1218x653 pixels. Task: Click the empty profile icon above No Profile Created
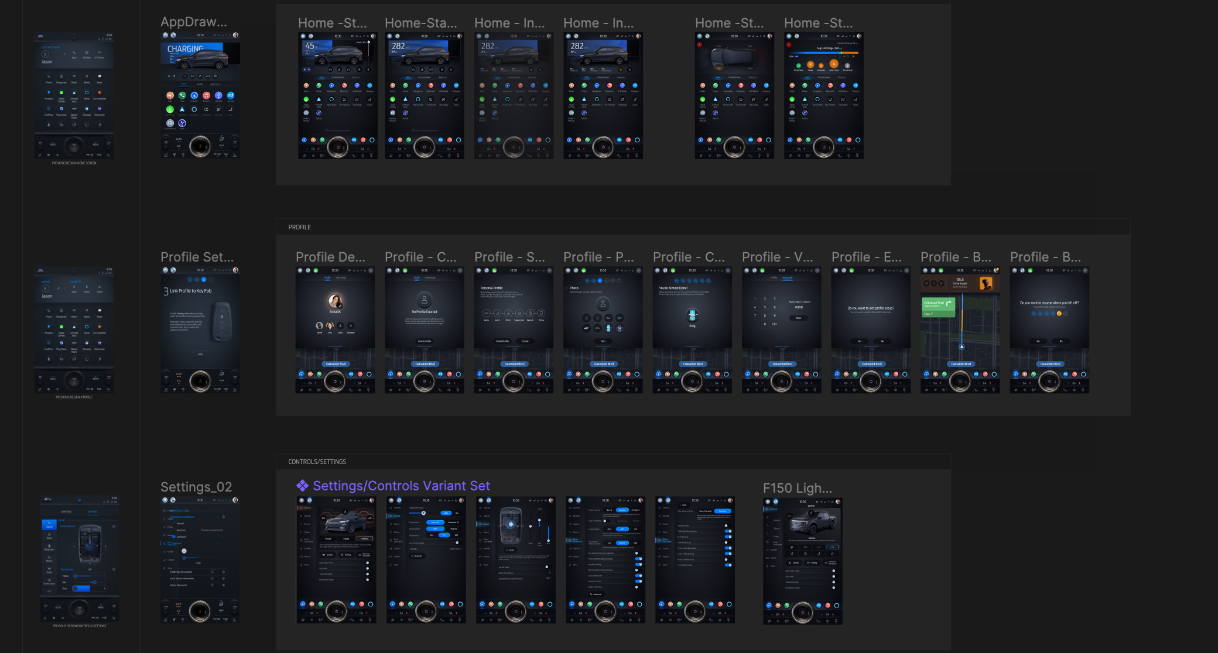[424, 301]
